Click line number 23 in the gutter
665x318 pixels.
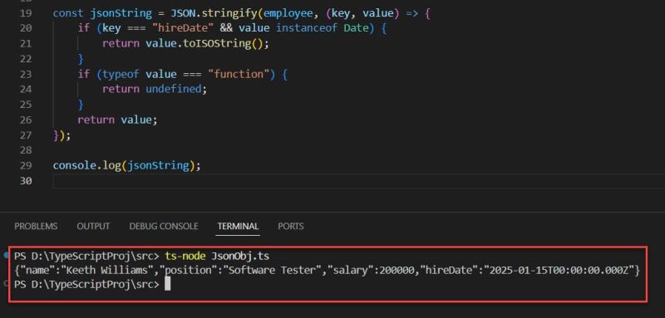pos(26,74)
